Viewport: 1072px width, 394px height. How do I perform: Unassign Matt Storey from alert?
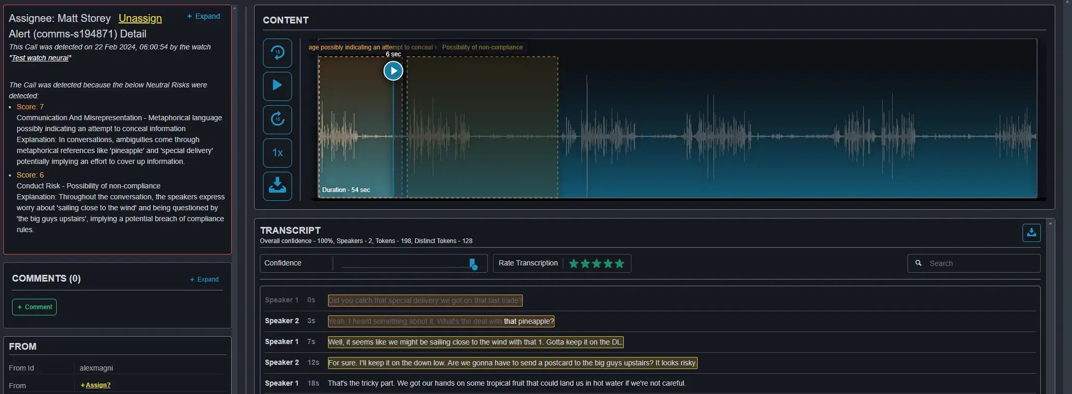[140, 18]
